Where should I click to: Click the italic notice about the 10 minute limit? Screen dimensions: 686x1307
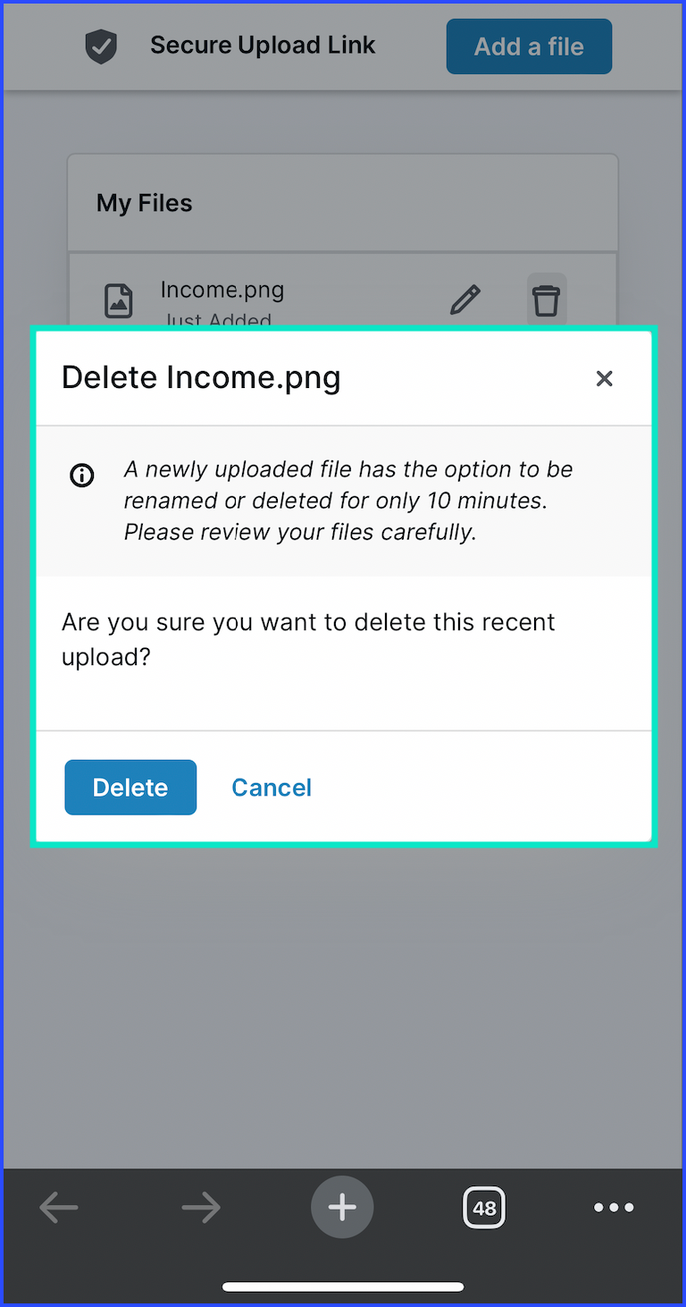348,501
